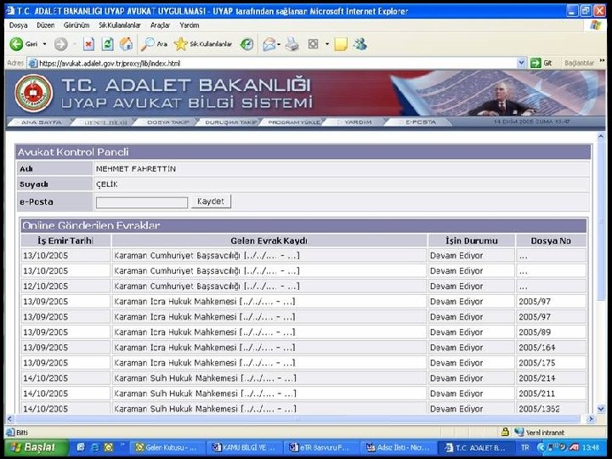Open the Başlat start button

tap(35, 447)
